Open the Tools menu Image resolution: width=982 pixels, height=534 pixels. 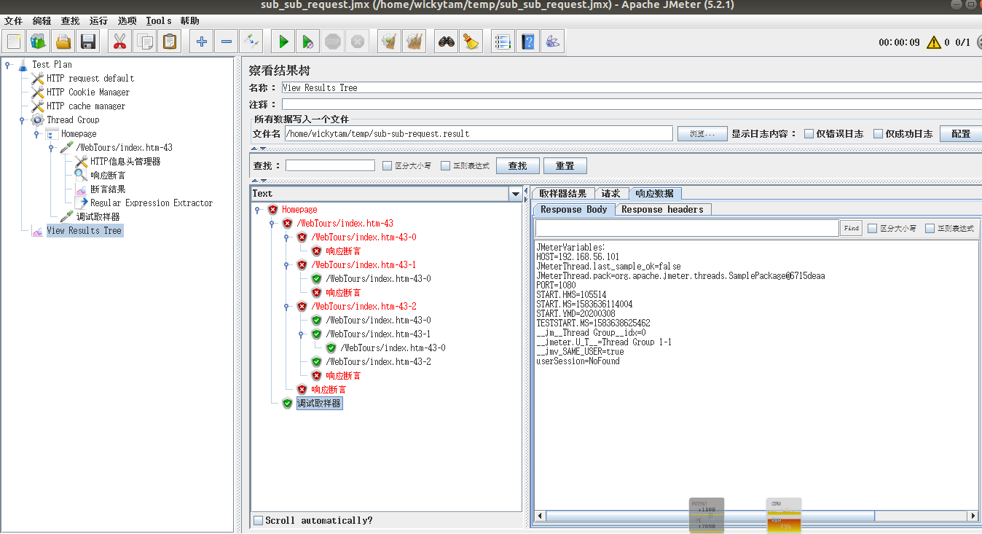[x=158, y=20]
